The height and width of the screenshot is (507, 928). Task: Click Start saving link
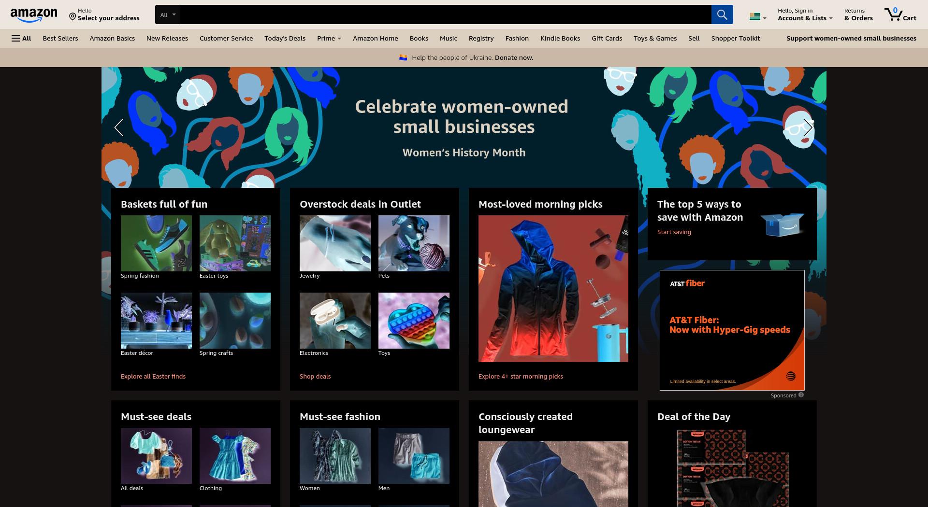674,232
